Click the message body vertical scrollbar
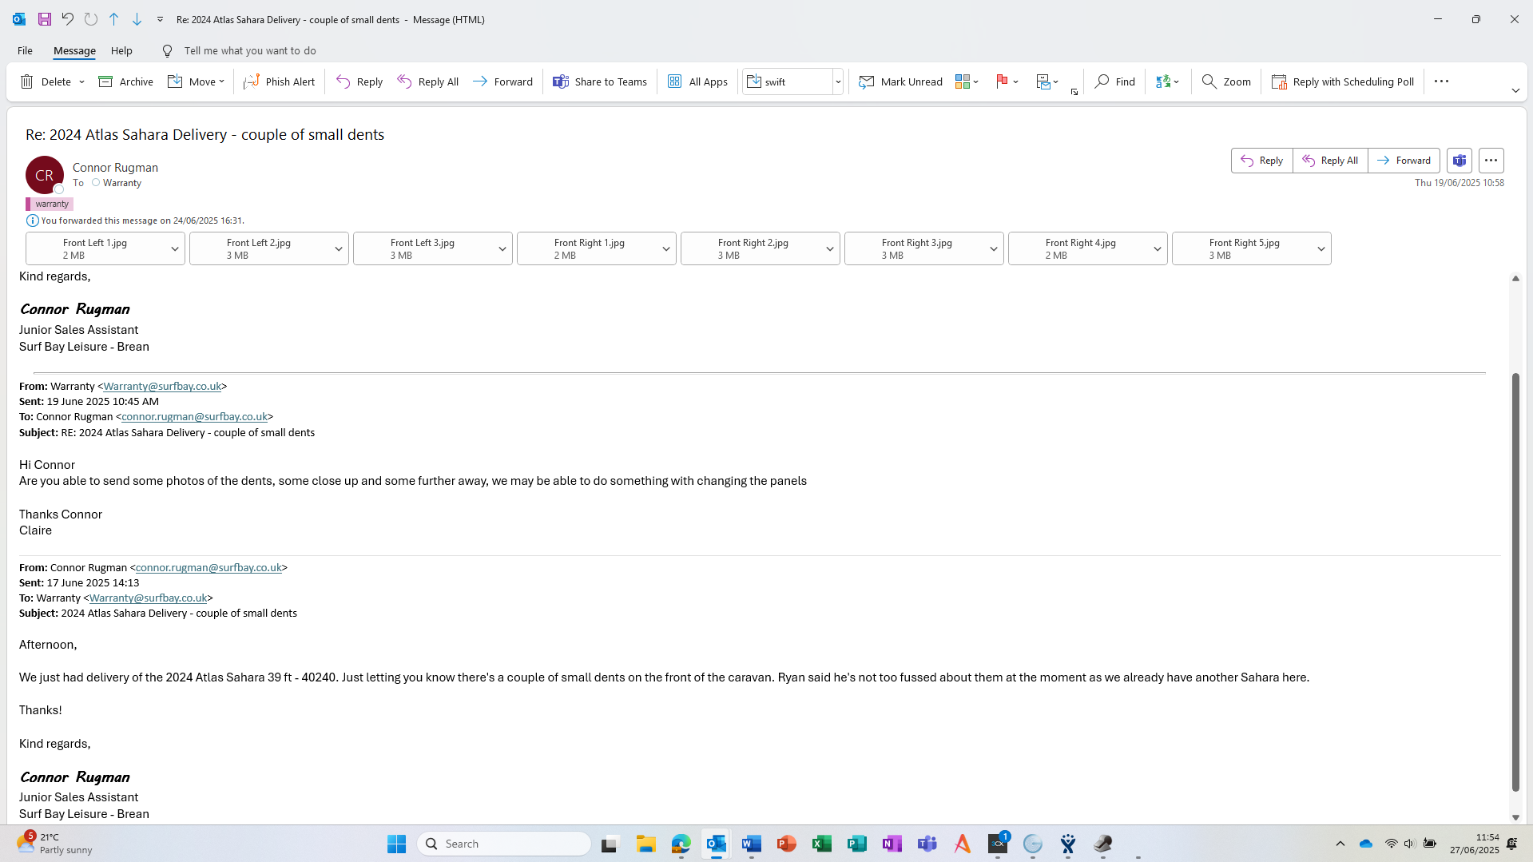This screenshot has height=862, width=1533. click(x=1515, y=582)
